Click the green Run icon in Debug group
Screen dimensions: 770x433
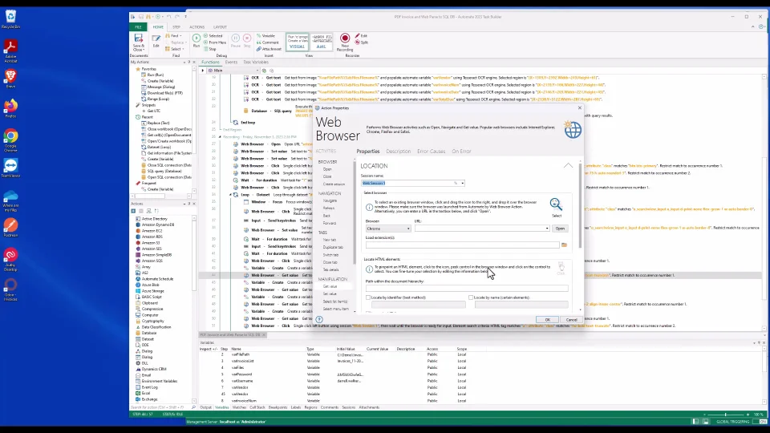point(197,41)
